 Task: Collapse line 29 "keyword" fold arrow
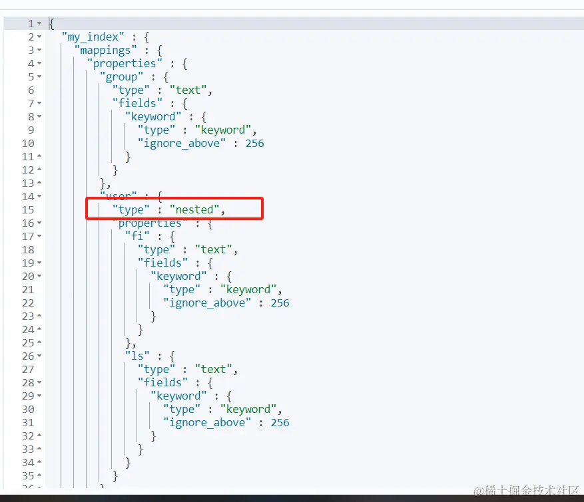pyautogui.click(x=39, y=396)
